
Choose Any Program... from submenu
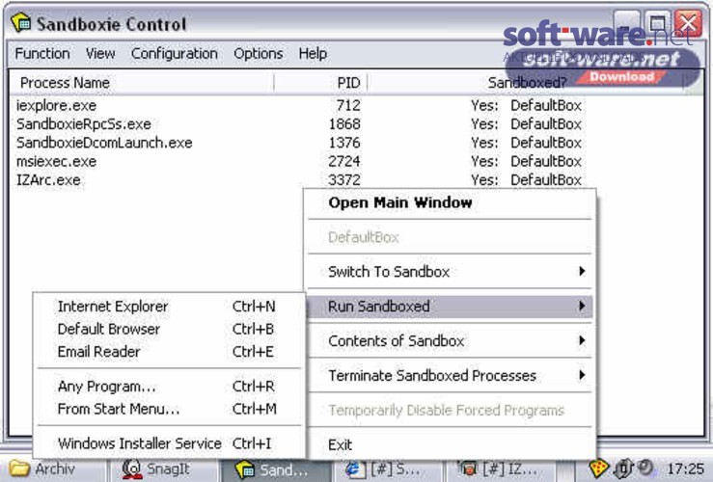168,387
